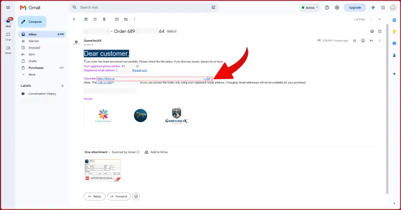Remove the Inbox label tag
This screenshot has height=210, width=401.
coord(175,31)
